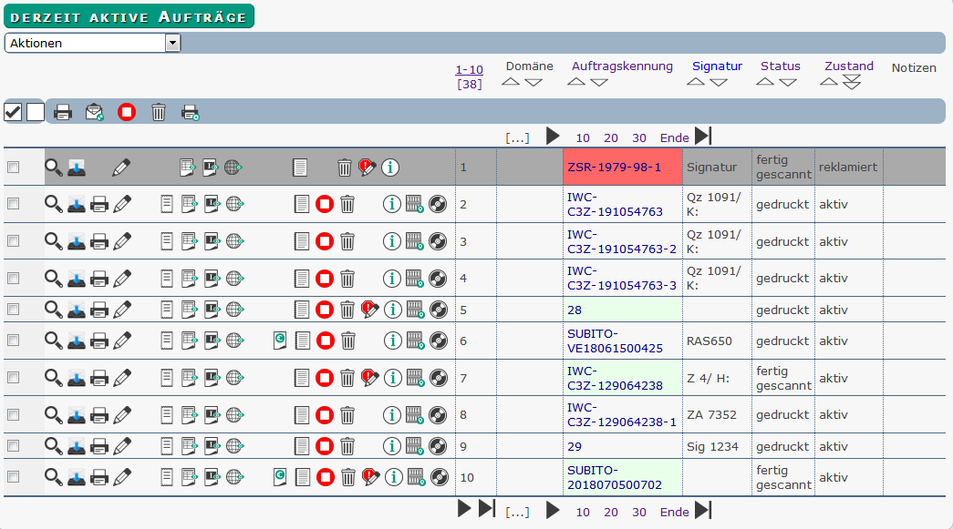Open order IWC-C3Z-129064238-1
The width and height of the screenshot is (953, 529).
click(622, 415)
